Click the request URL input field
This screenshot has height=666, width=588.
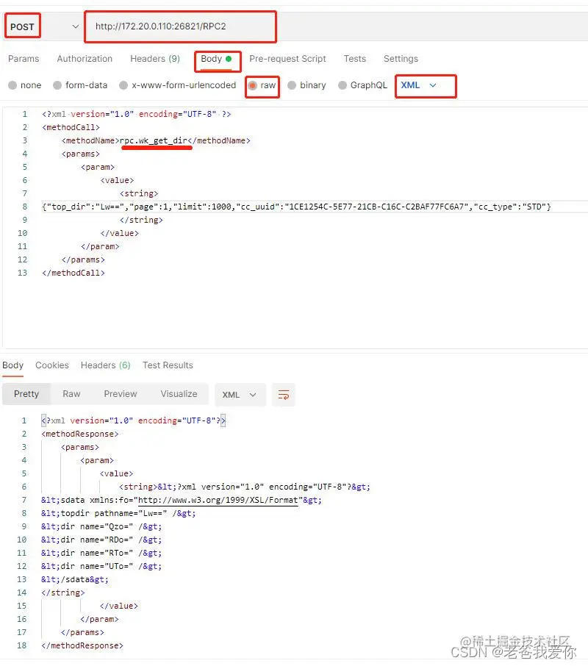point(180,26)
